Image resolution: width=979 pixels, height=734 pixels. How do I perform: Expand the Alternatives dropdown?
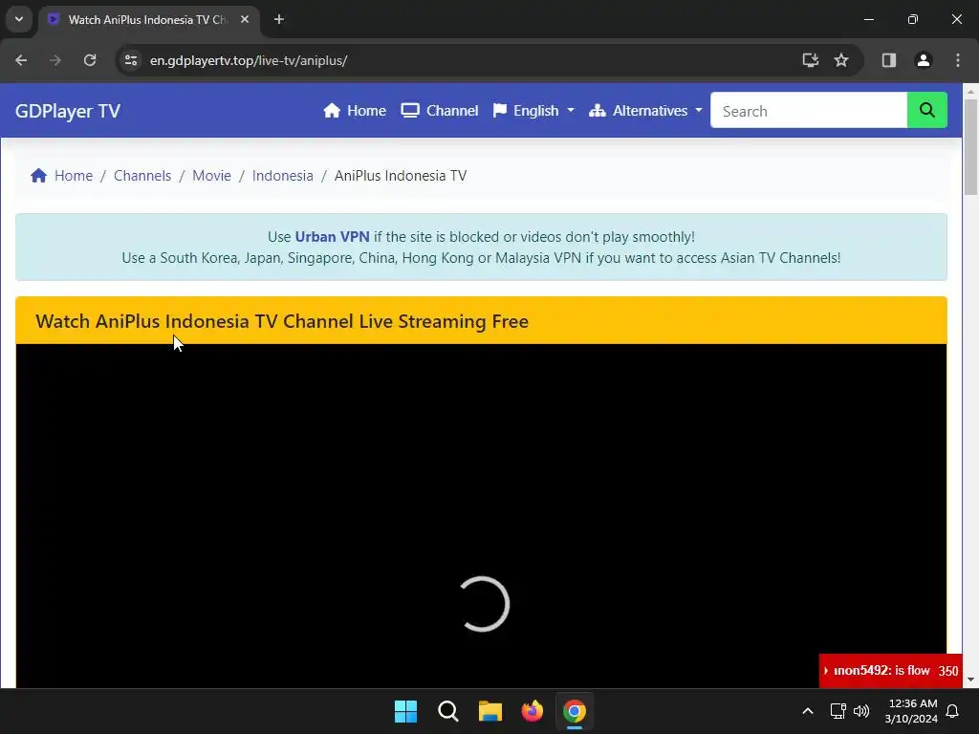click(x=645, y=111)
